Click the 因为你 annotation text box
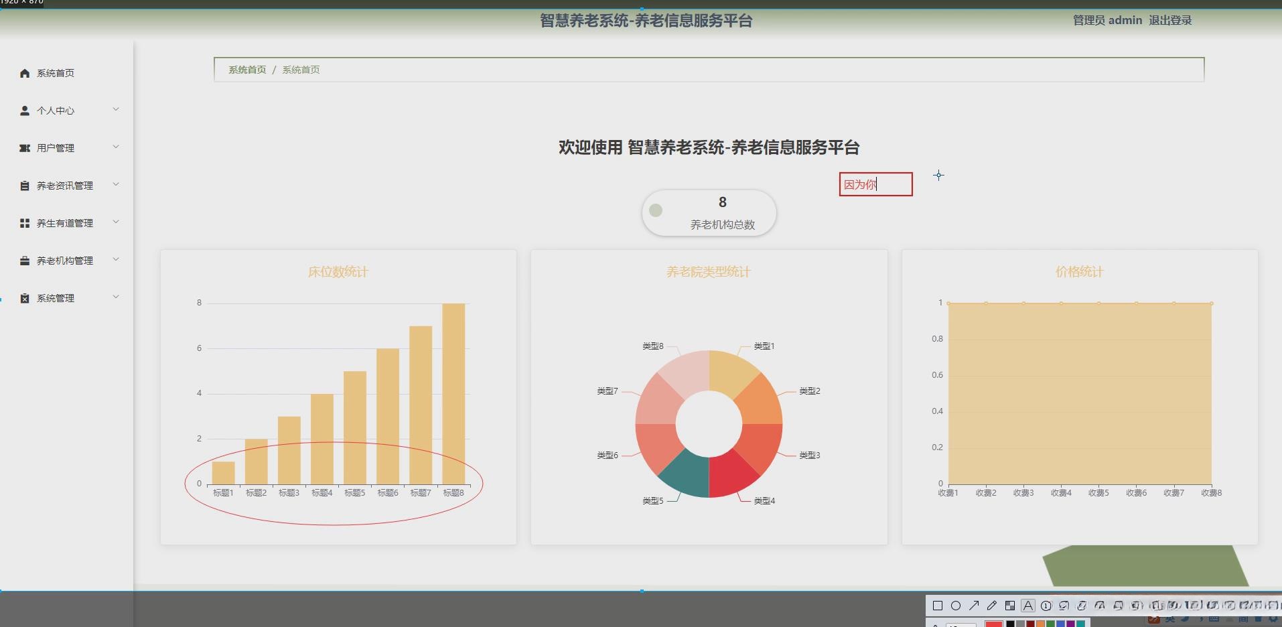Screen dimensions: 1282x627 tap(875, 184)
